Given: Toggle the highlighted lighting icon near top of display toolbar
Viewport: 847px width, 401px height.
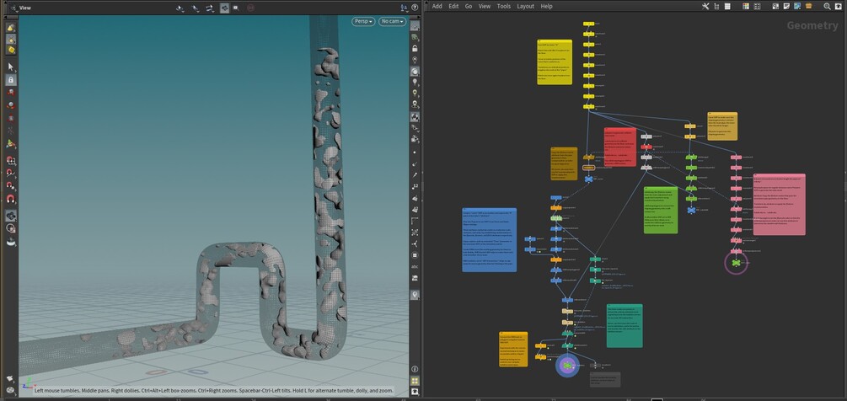Looking at the screenshot, I should click(x=415, y=72).
